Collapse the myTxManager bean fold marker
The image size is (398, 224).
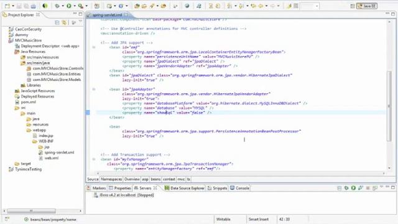94,159
